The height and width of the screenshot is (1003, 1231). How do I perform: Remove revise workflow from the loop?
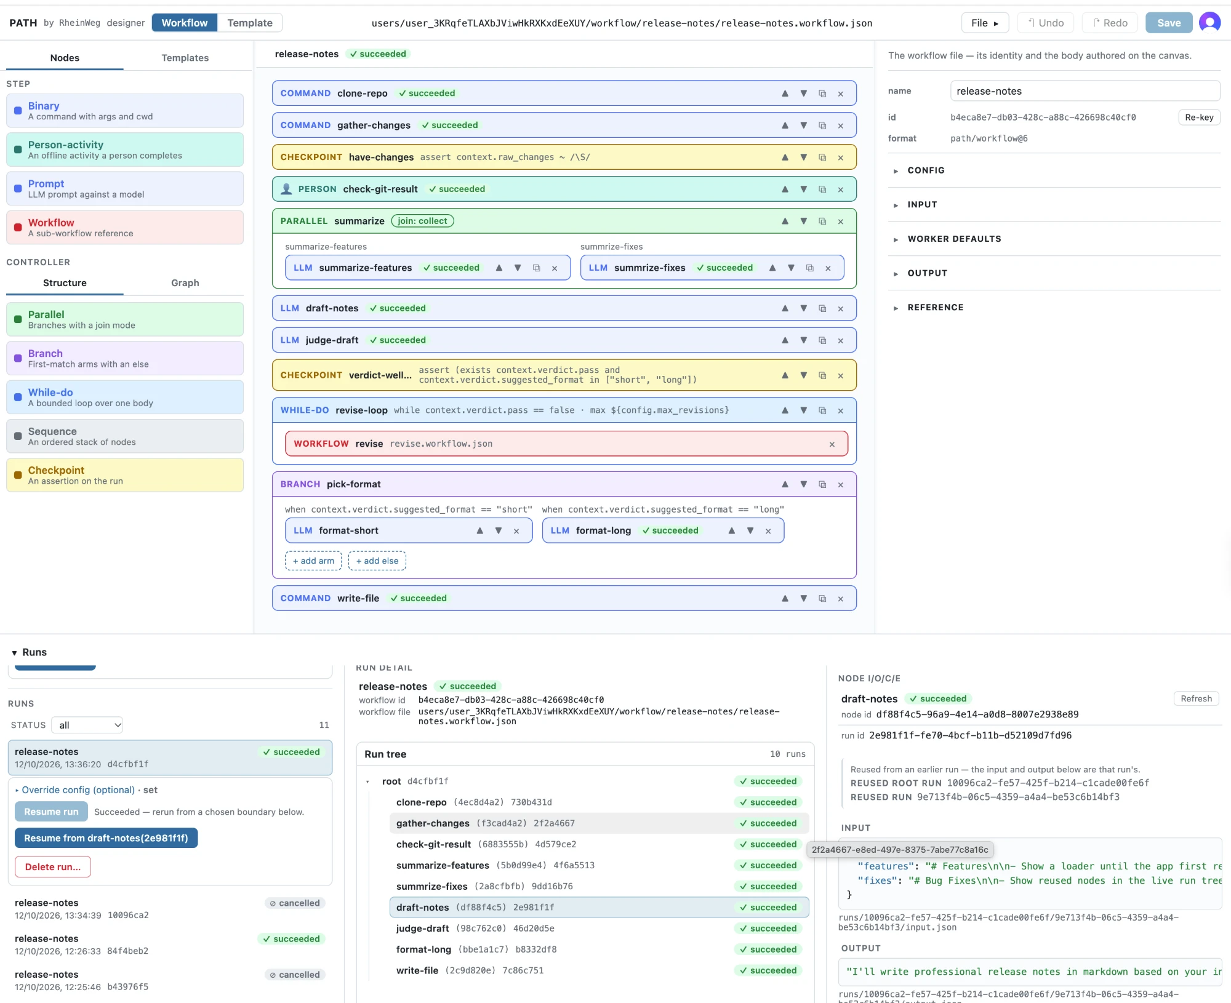832,444
